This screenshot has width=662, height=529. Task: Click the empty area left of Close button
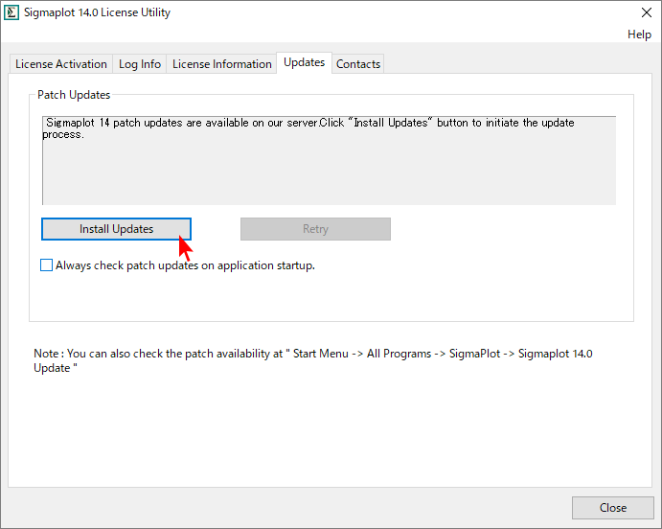[287, 508]
